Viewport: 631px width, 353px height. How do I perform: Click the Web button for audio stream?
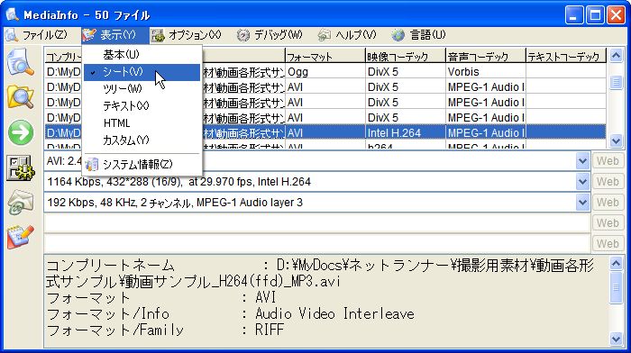608,203
